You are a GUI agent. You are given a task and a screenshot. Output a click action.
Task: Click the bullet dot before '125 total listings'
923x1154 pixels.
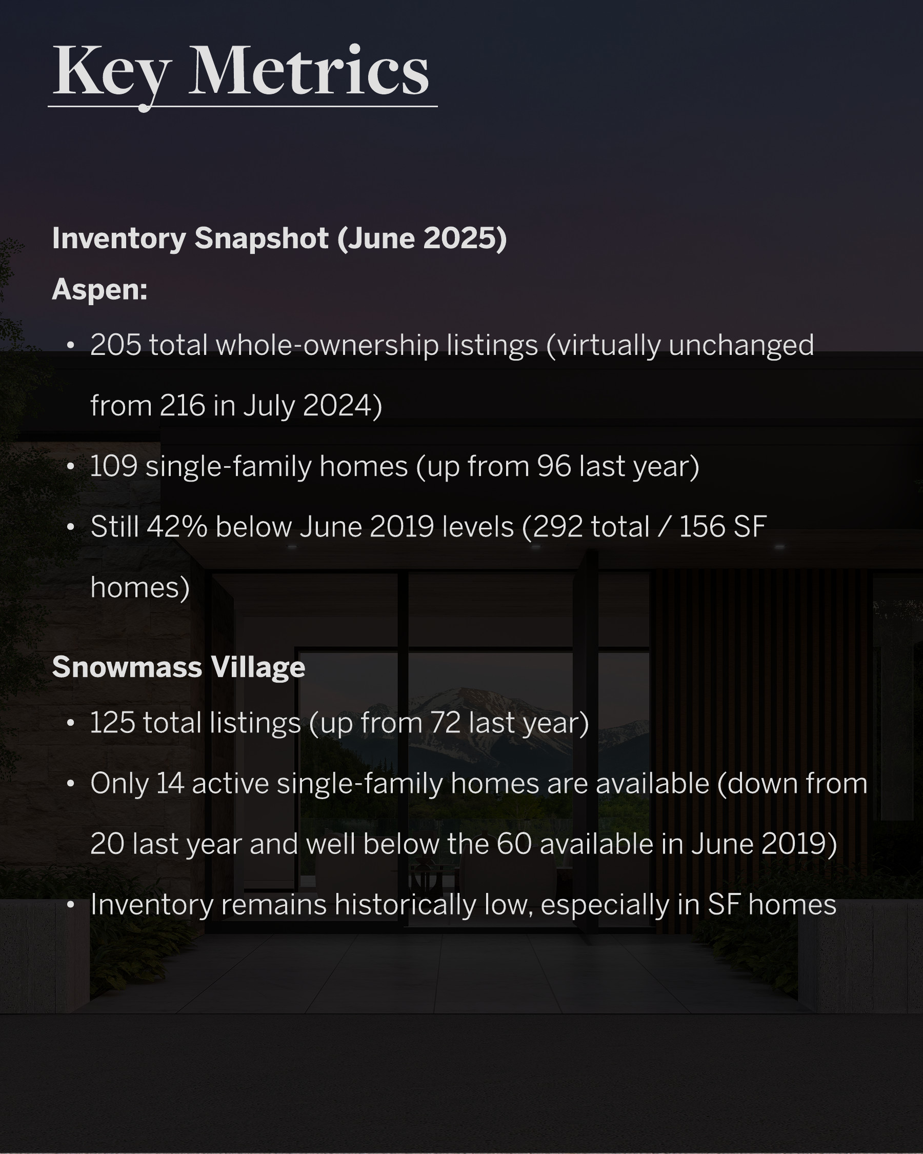70,724
